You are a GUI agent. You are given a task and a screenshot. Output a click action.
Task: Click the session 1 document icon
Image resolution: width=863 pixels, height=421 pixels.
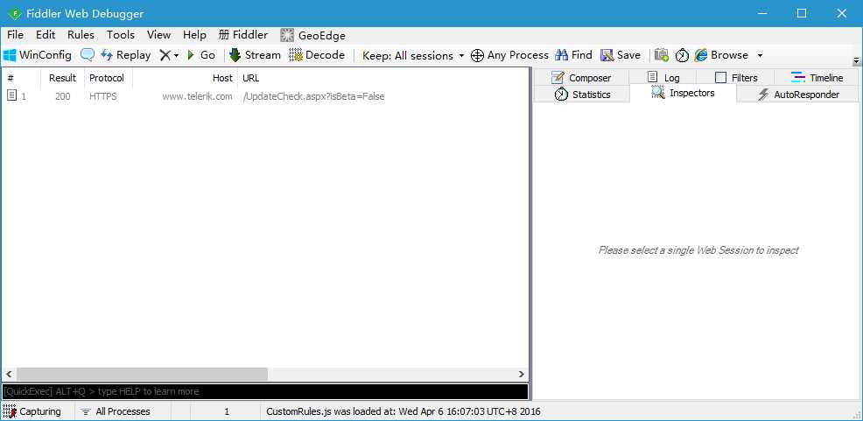[11, 95]
